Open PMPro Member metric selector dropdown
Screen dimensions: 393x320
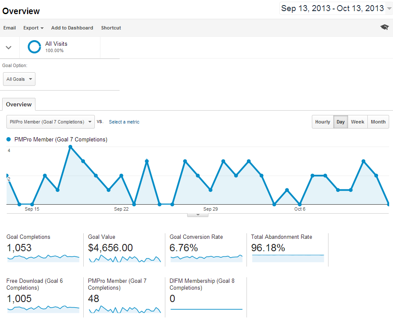(50, 122)
